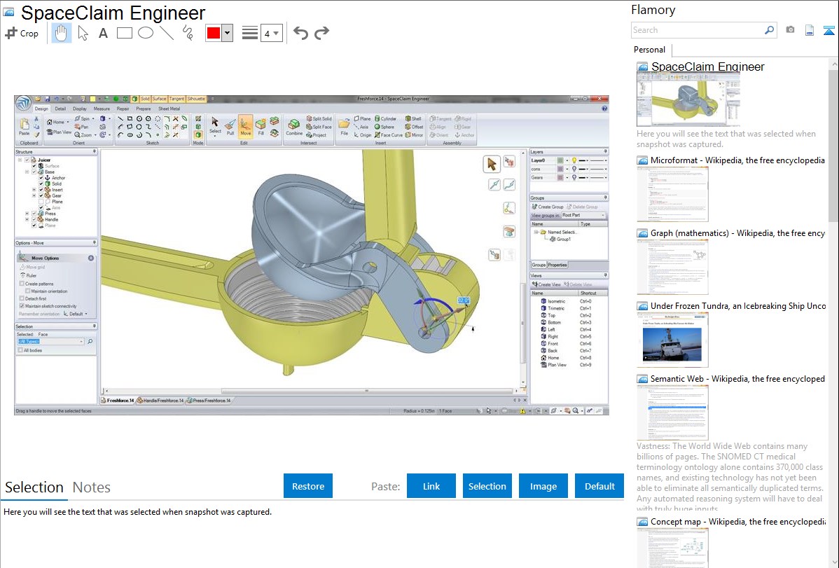Open the Measure ribbon tab
This screenshot has width=839, height=568.
click(101, 109)
